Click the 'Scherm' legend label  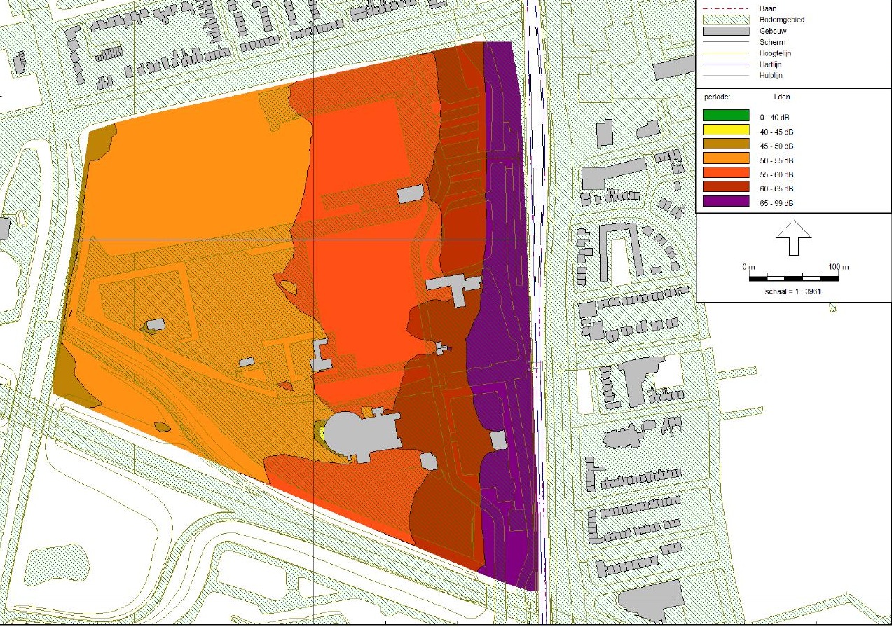coord(771,42)
